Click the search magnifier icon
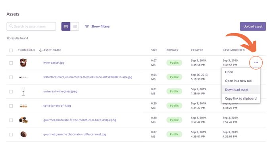 11,26
